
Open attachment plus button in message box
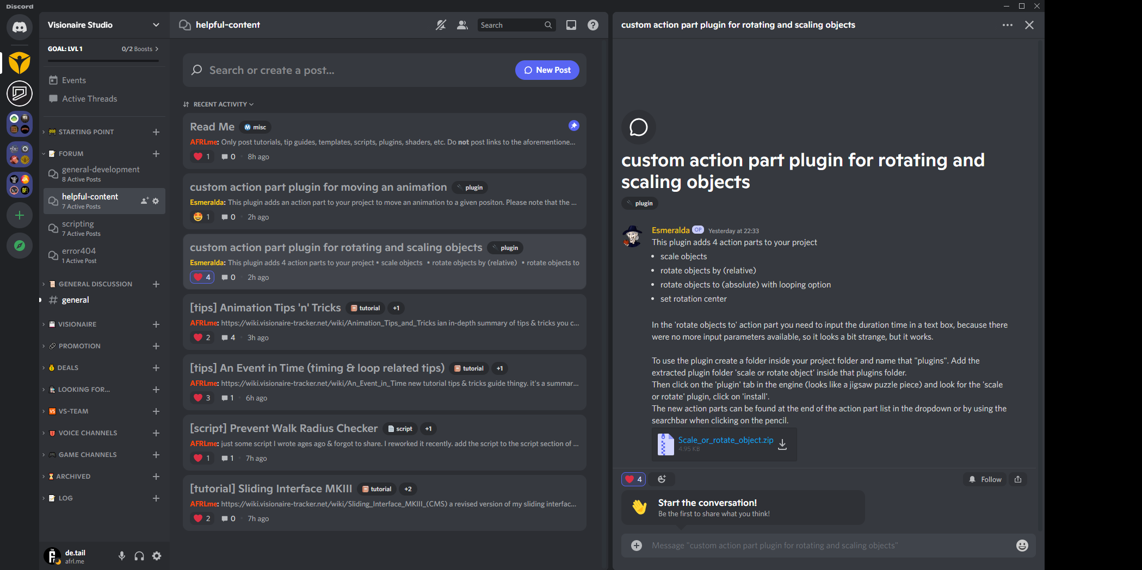click(637, 546)
